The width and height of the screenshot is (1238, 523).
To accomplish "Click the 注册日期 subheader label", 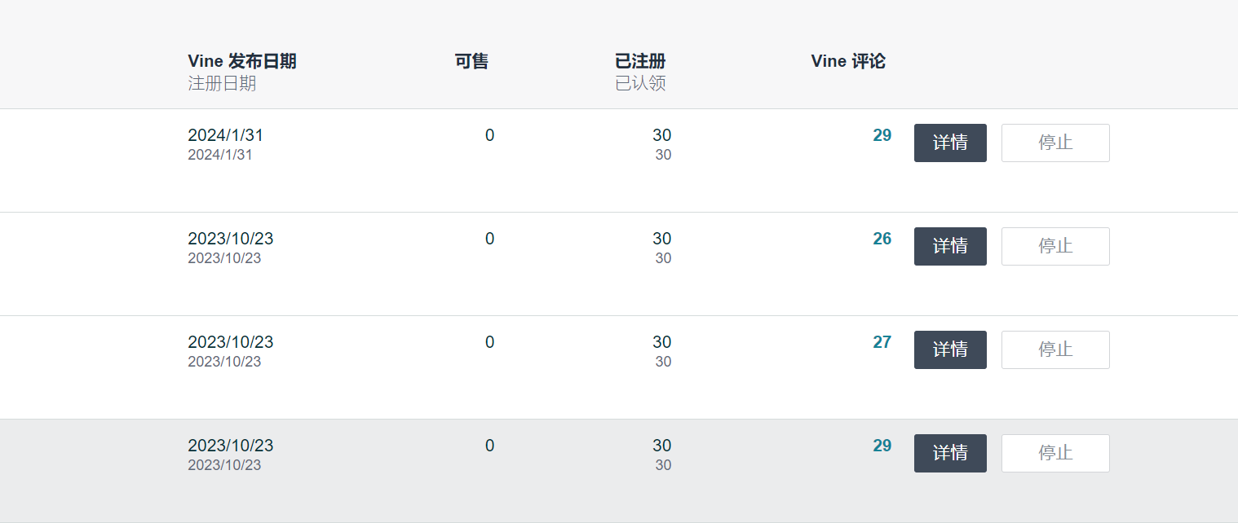I will click(x=222, y=83).
